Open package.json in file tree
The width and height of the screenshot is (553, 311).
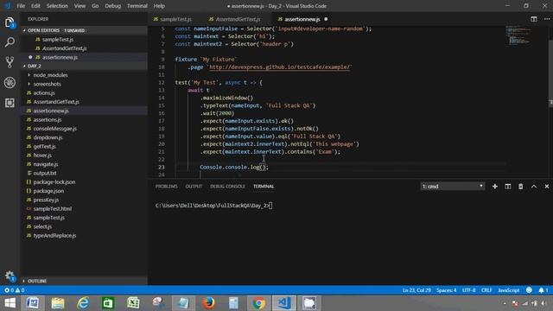48,191
